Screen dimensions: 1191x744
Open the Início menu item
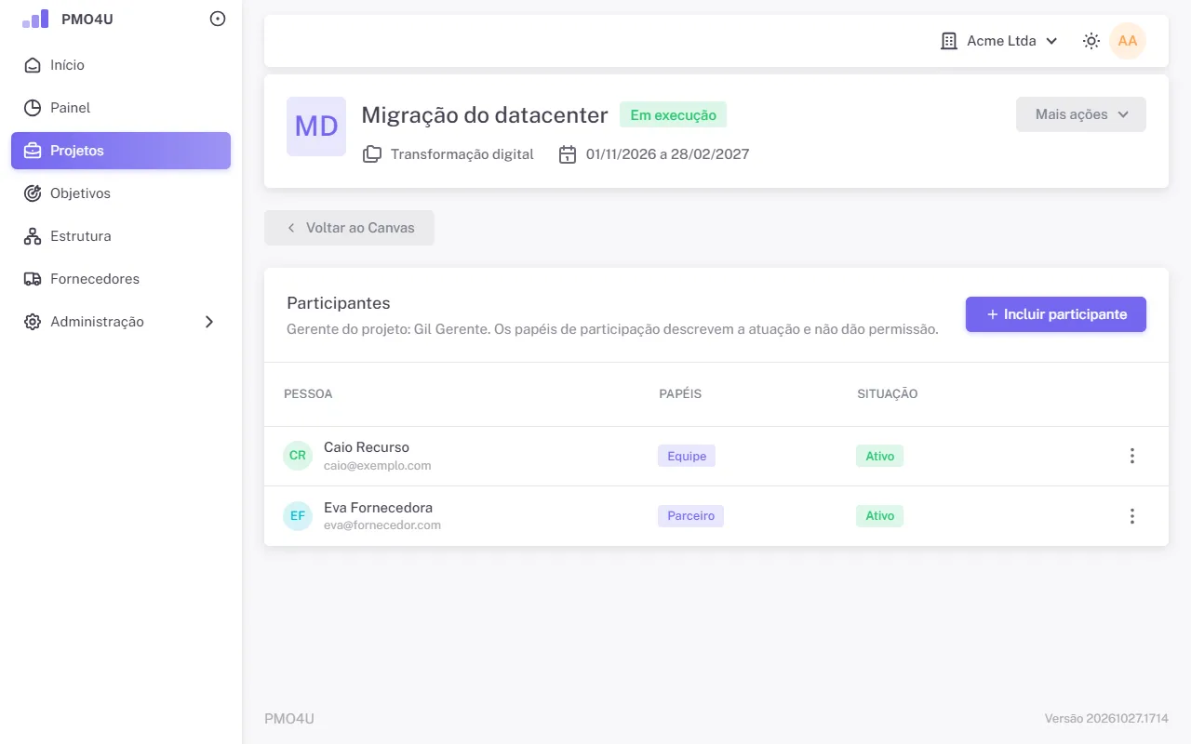[121, 65]
